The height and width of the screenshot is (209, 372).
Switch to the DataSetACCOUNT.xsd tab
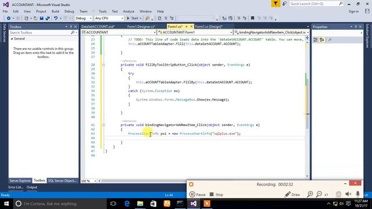coord(98,27)
